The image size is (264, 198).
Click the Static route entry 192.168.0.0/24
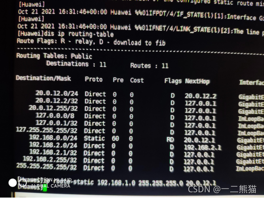coord(53,138)
